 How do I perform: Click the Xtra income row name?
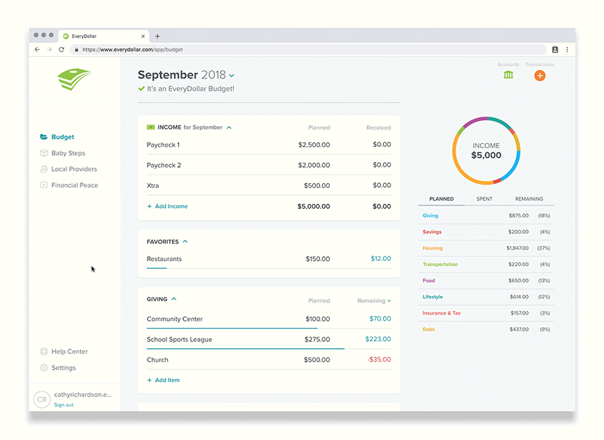pyautogui.click(x=152, y=186)
